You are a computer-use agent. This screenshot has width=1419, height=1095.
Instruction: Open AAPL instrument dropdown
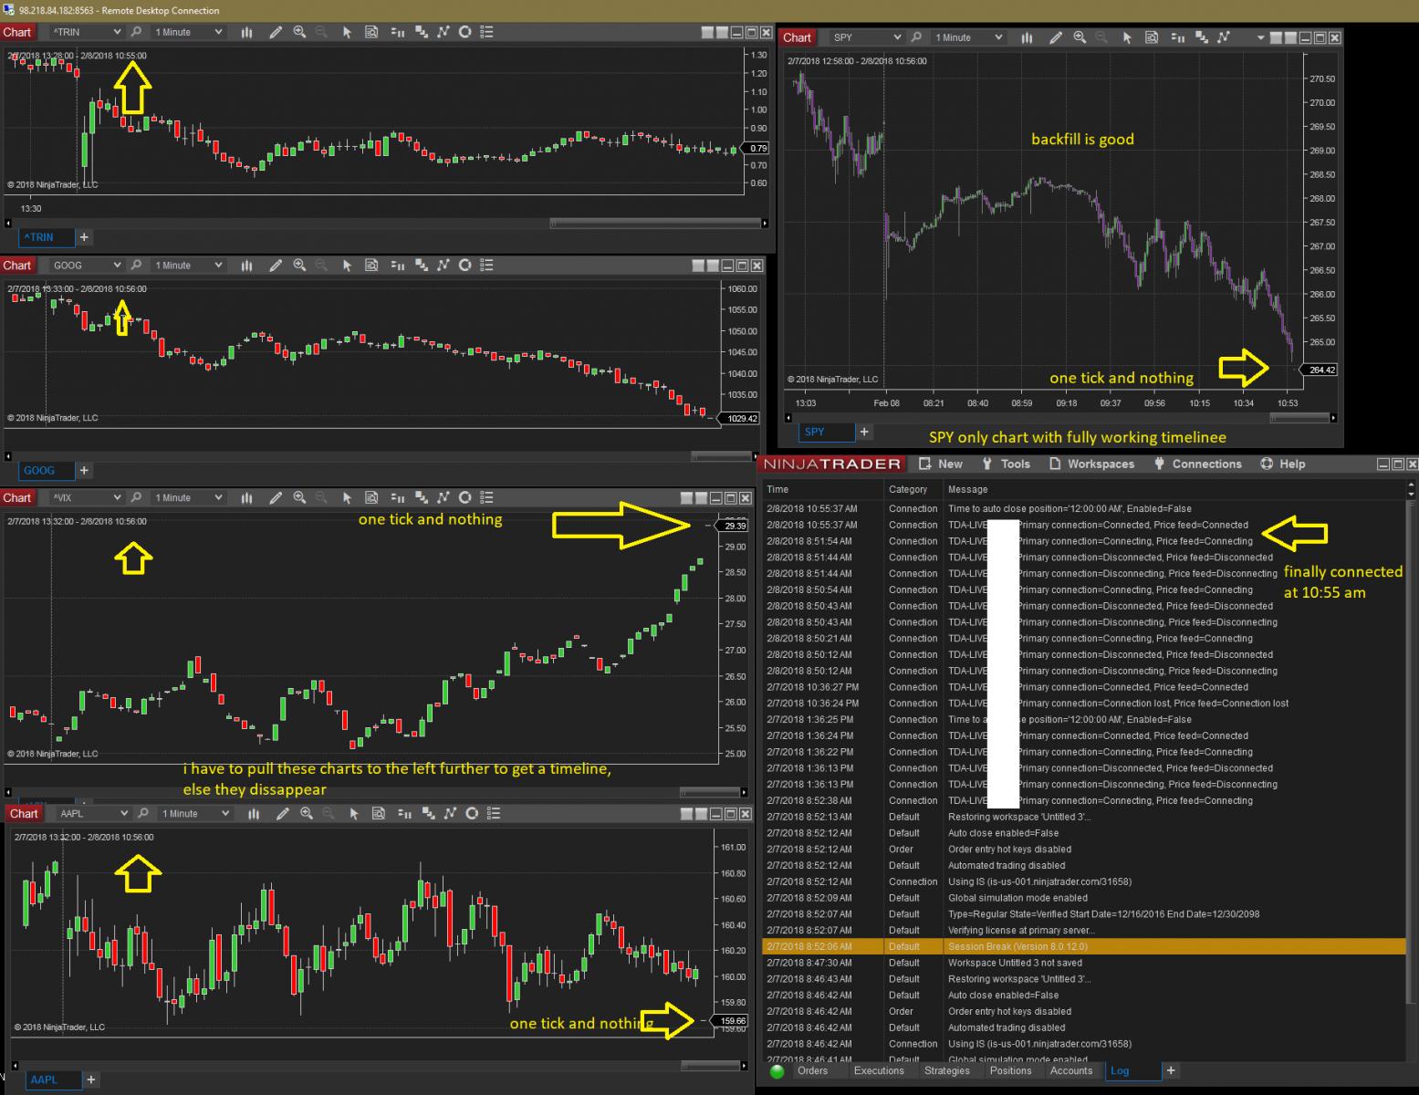click(x=93, y=814)
